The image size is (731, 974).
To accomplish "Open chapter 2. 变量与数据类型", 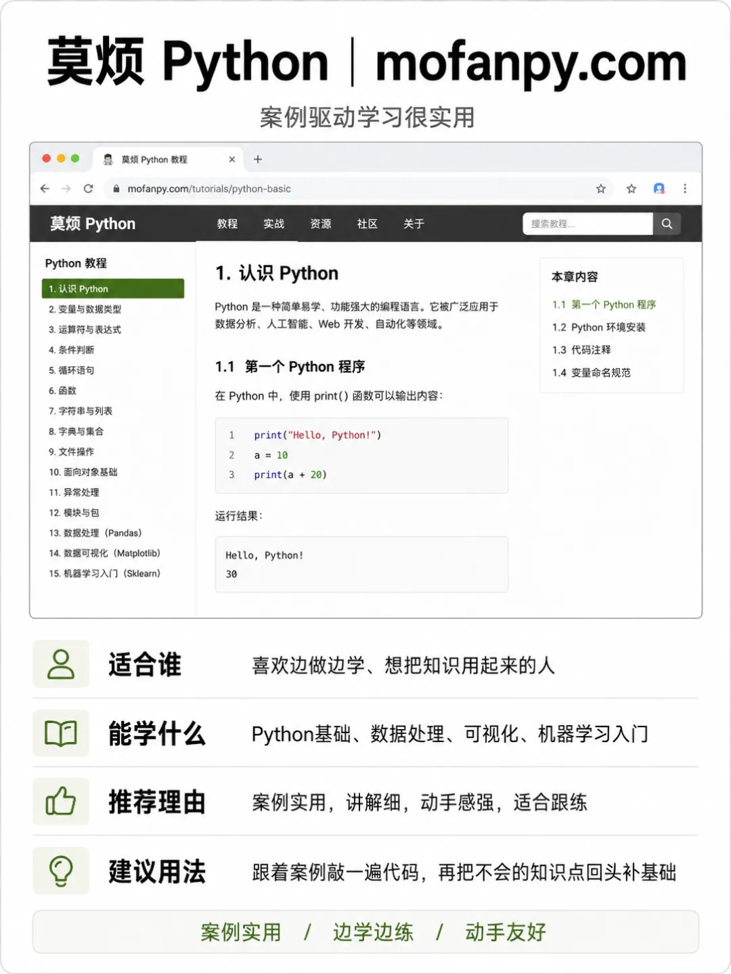I will click(x=85, y=309).
